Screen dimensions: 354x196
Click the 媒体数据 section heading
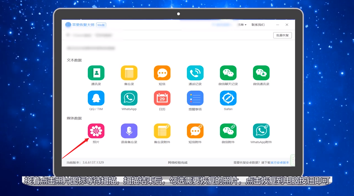74,118
